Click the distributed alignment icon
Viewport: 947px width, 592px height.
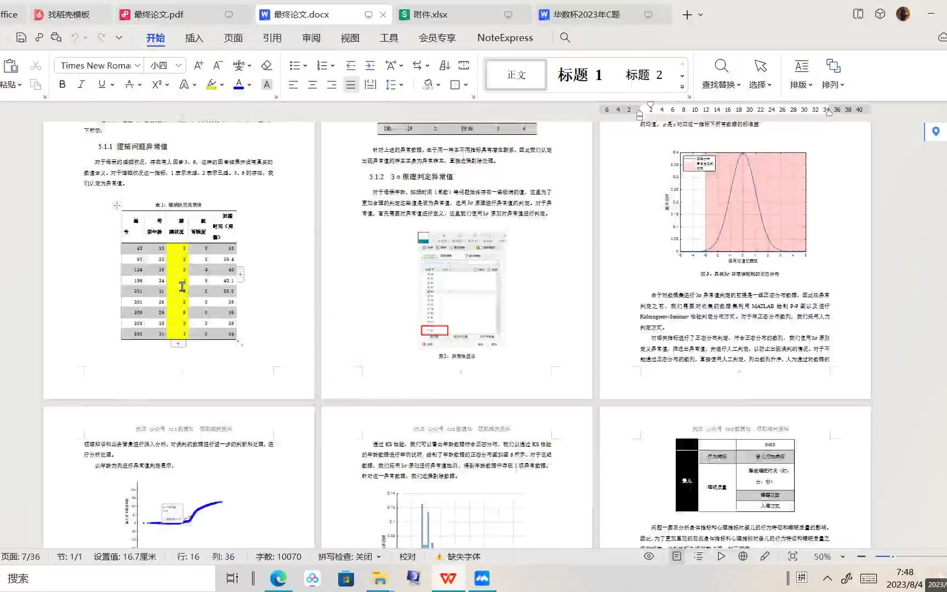370,84
